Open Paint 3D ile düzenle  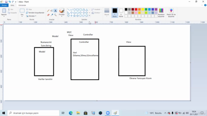tap(171, 13)
